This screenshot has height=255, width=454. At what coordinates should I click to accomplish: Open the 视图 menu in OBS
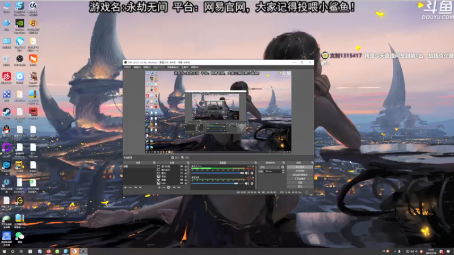tap(147, 67)
